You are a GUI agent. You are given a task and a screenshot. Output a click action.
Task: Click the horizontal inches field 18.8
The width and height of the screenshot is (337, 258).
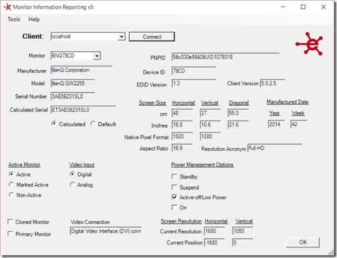pos(182,125)
